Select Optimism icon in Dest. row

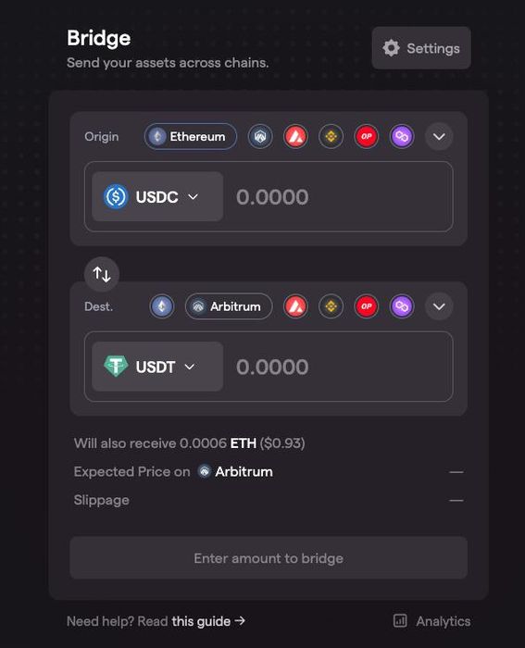coord(367,306)
